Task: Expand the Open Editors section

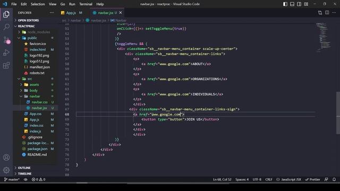Action: (x=28, y=20)
